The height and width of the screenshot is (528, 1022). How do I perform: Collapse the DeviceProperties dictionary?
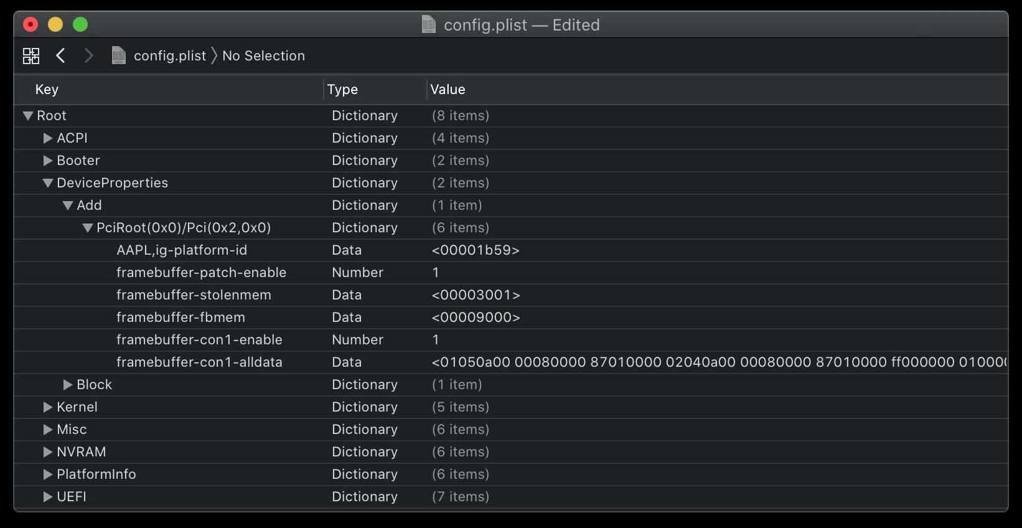click(x=48, y=183)
